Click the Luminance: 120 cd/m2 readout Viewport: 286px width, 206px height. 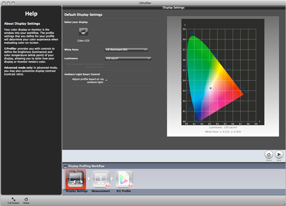coord(223,127)
